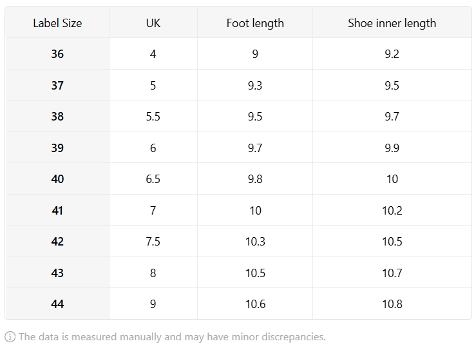The image size is (476, 348).
Task: Click label size 38 in the table
Action: pos(57,116)
